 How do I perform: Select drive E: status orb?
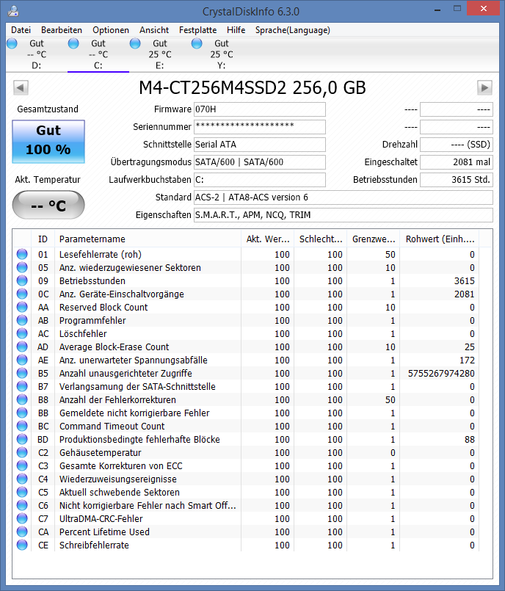coord(135,43)
